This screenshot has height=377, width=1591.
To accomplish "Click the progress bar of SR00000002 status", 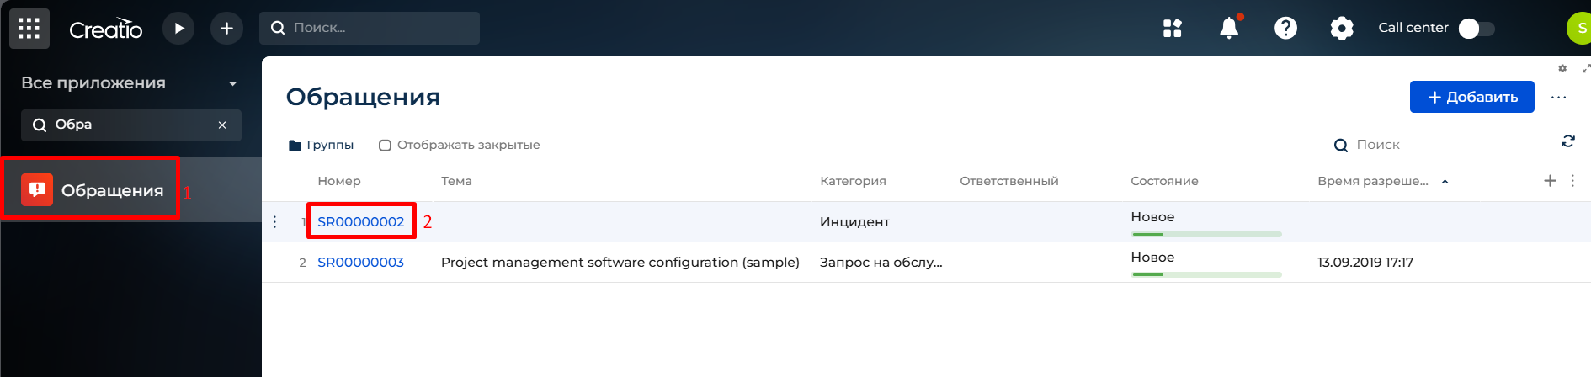I will pyautogui.click(x=1206, y=234).
